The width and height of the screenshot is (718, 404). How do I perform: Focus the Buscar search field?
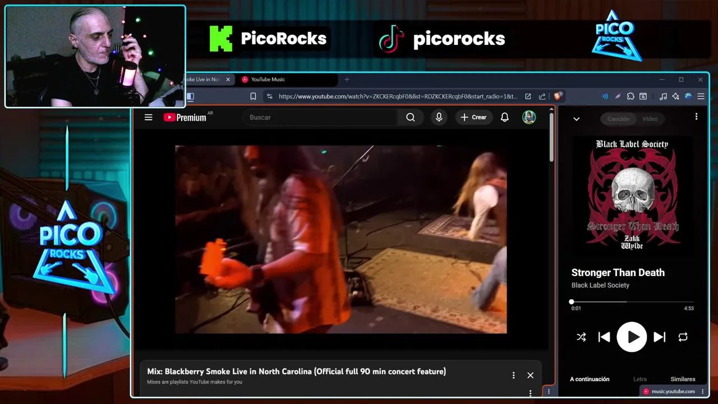coord(320,117)
